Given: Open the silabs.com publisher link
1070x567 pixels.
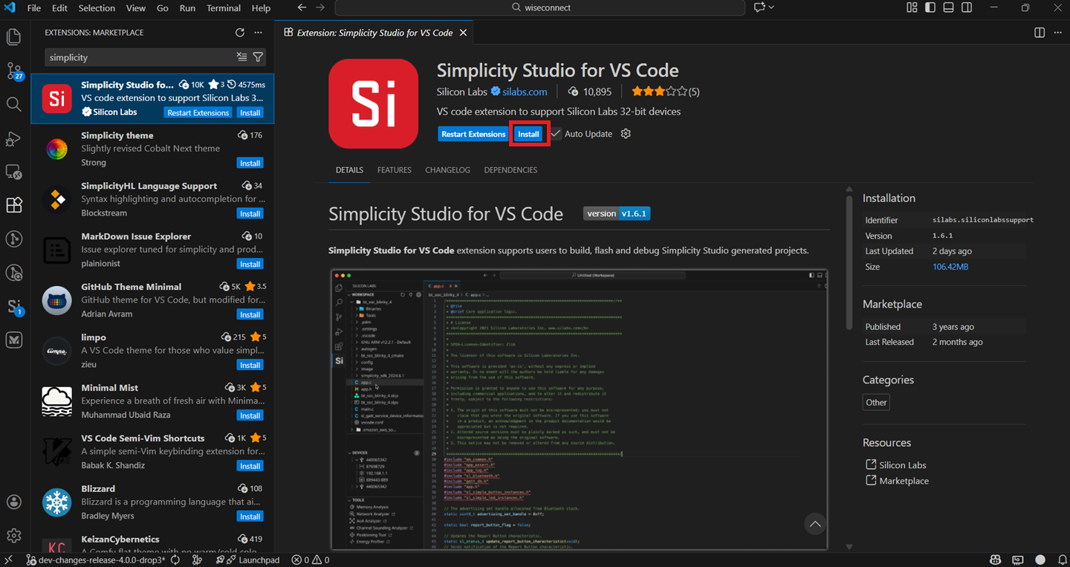Looking at the screenshot, I should point(525,91).
